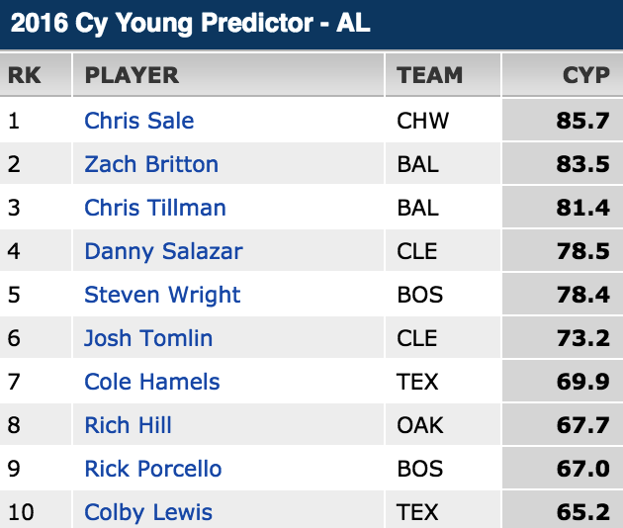The height and width of the screenshot is (528, 623).
Task: Click the OAK team cell
Action: pos(420,425)
